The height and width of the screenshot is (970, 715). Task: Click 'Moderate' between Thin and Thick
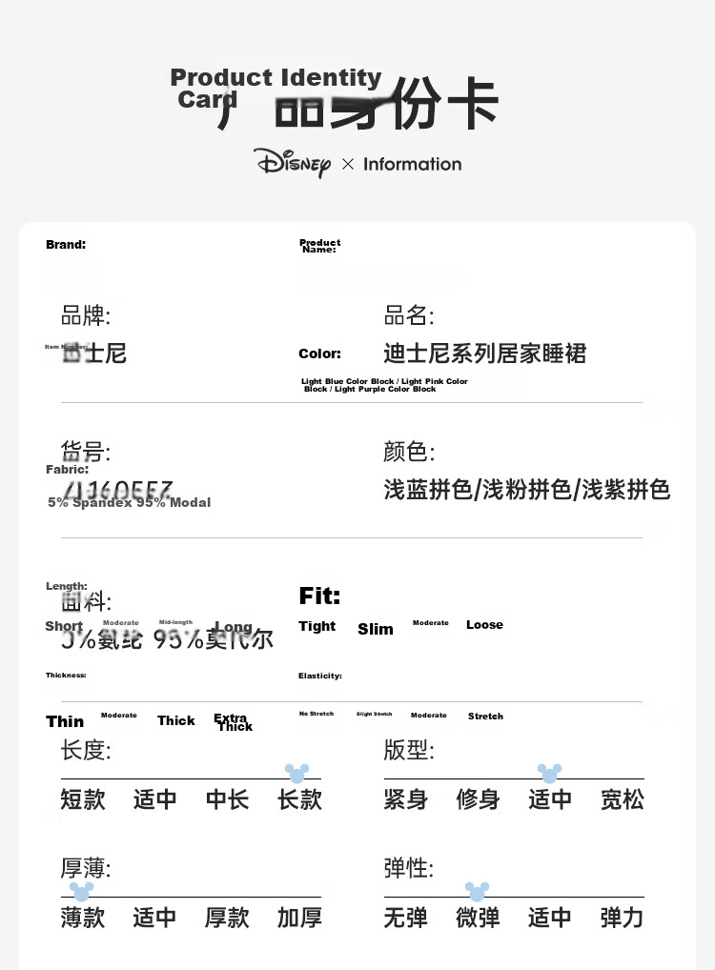pyautogui.click(x=119, y=716)
